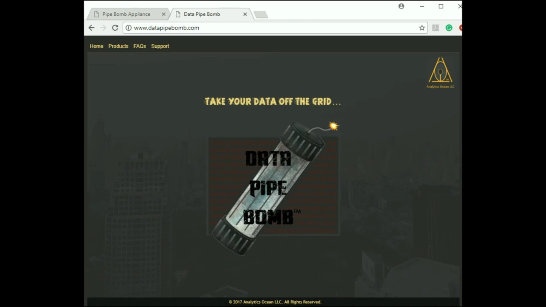Click the Analytics Ocean LLC logo
Viewport: 546px width, 307px height.
point(440,72)
